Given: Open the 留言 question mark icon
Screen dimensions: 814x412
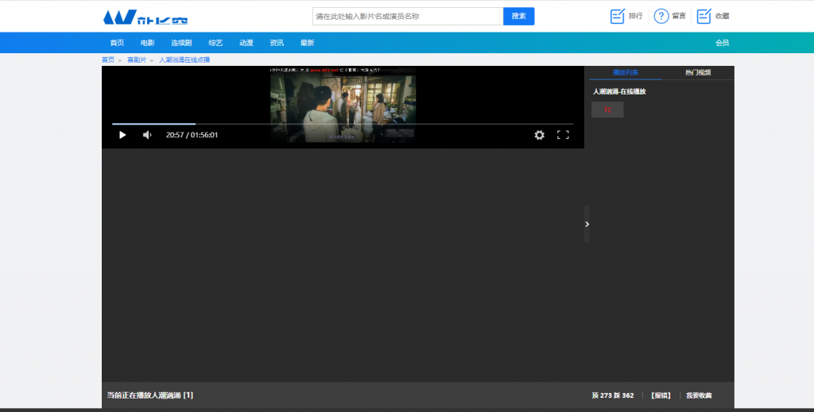Looking at the screenshot, I should click(661, 16).
